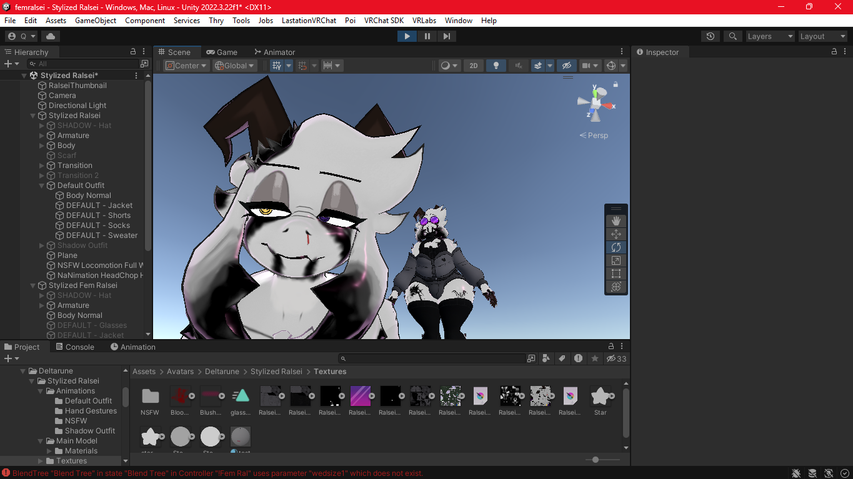
Task: Select Hand Gestures folder in Project
Action: click(91, 411)
